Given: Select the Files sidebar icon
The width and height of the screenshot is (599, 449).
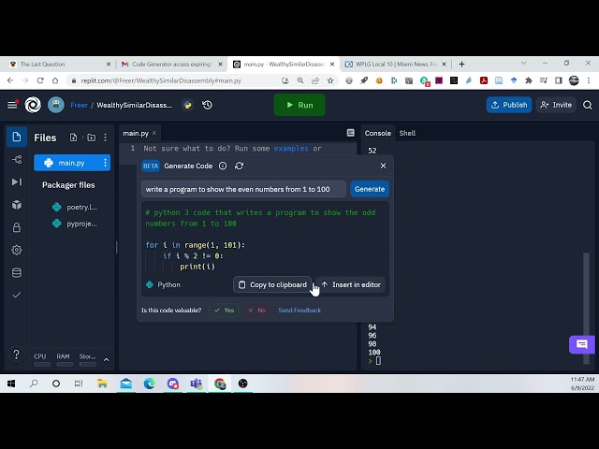Looking at the screenshot, I should [17, 137].
